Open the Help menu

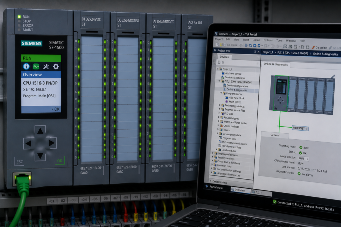(x=302, y=41)
